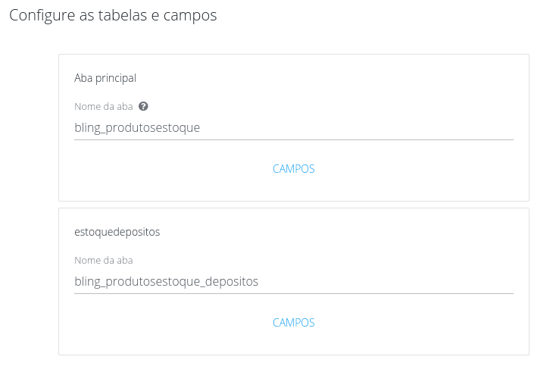The width and height of the screenshot is (556, 366).
Task: Open CAMPOS under estoquedepositos
Action: [x=294, y=323]
